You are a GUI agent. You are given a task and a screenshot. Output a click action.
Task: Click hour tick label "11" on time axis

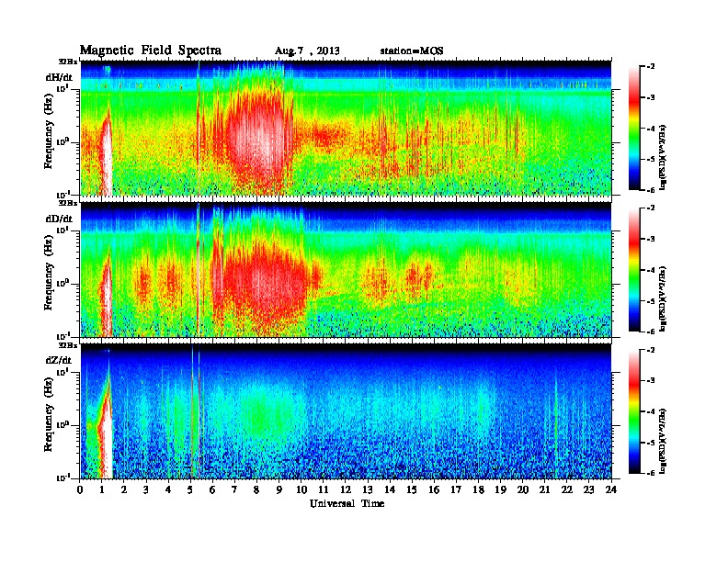click(x=324, y=489)
